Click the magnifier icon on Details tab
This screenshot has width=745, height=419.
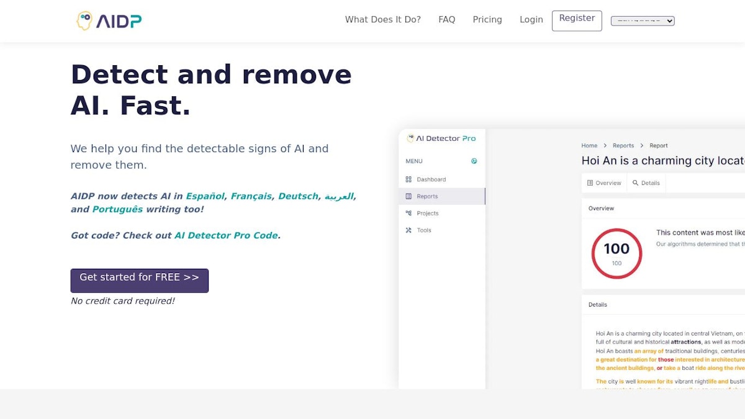635,183
